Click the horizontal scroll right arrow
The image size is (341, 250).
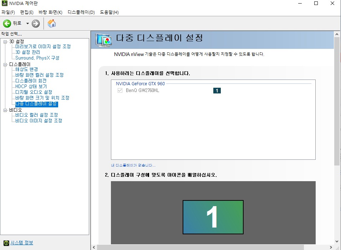(331, 248)
